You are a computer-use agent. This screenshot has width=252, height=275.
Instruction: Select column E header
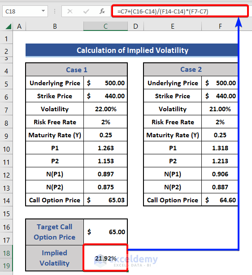point(173,26)
